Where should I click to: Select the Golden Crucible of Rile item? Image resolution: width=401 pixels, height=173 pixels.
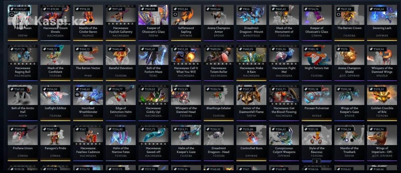382,103
